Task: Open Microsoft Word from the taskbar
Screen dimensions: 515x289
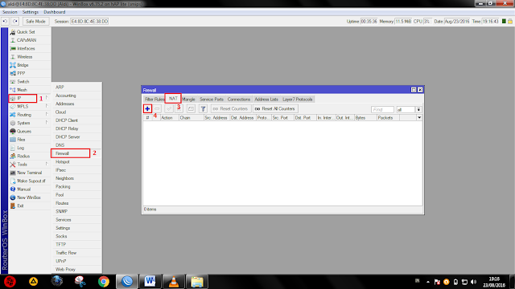Action: click(x=150, y=282)
